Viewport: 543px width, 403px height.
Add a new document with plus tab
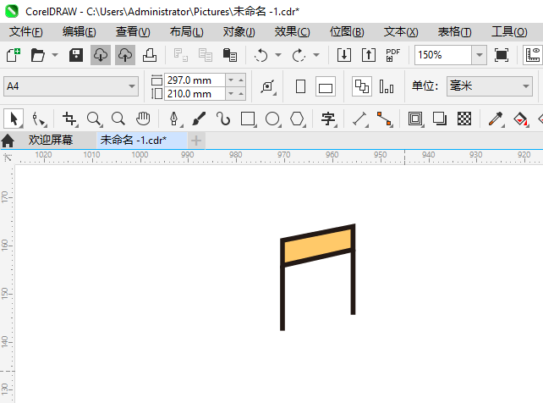[x=196, y=141]
